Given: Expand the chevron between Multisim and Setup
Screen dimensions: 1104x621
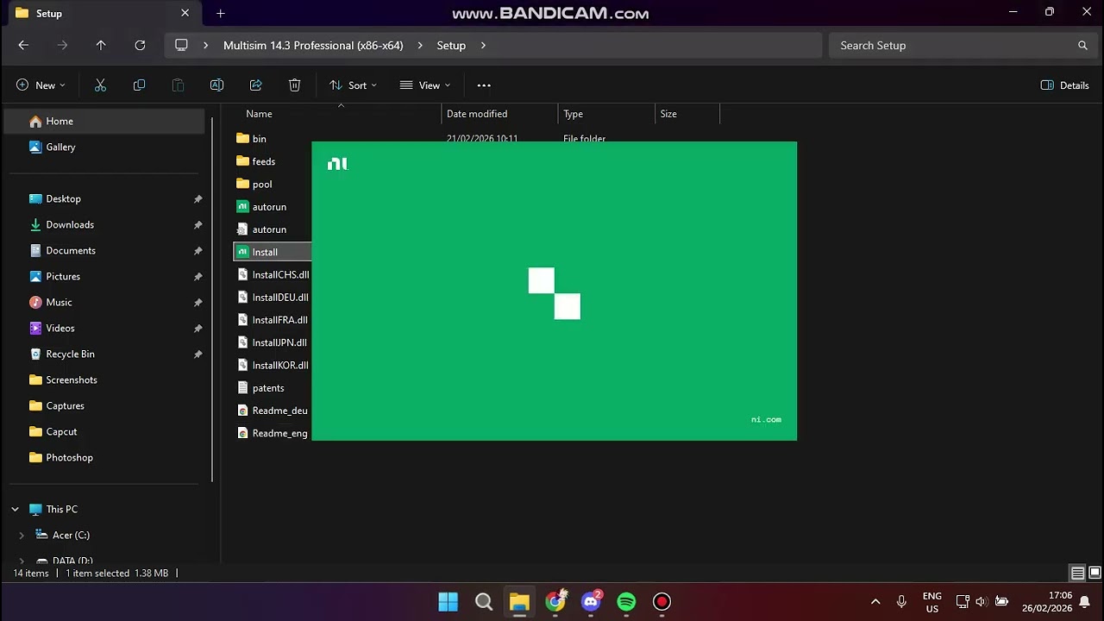Looking at the screenshot, I should tap(420, 46).
